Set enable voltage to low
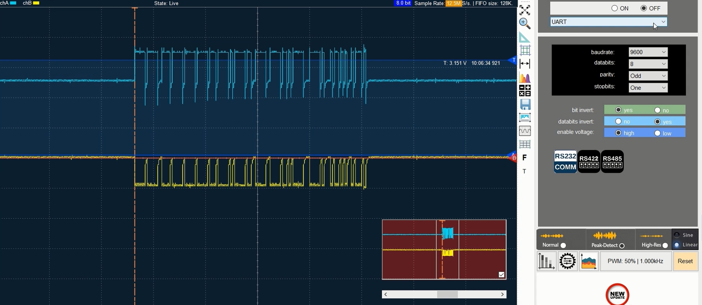This screenshot has width=702, height=305. tap(657, 133)
